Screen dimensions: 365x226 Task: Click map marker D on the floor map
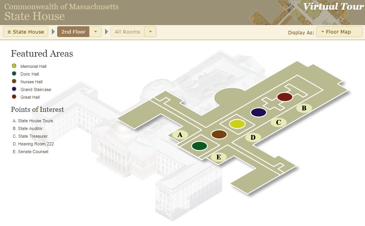(x=253, y=137)
